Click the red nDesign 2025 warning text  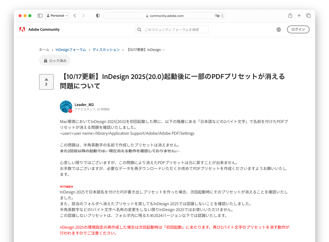click(x=175, y=230)
